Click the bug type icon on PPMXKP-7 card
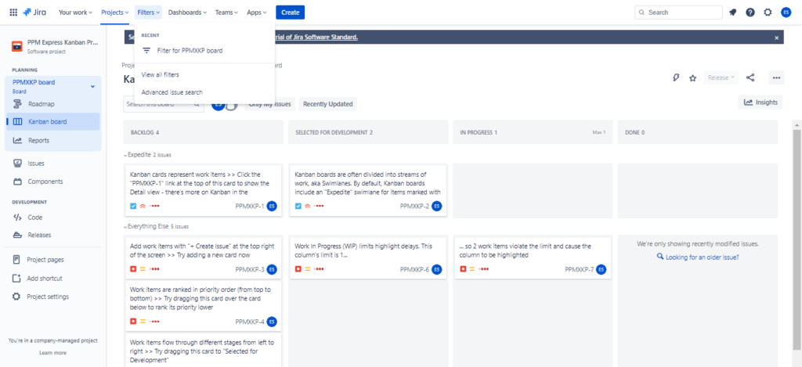This screenshot has width=802, height=367. coord(463,269)
